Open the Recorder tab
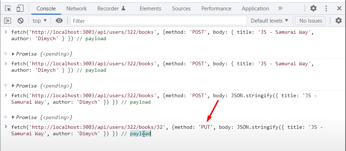Viewport: 346px width, 151px height. click(111, 8)
